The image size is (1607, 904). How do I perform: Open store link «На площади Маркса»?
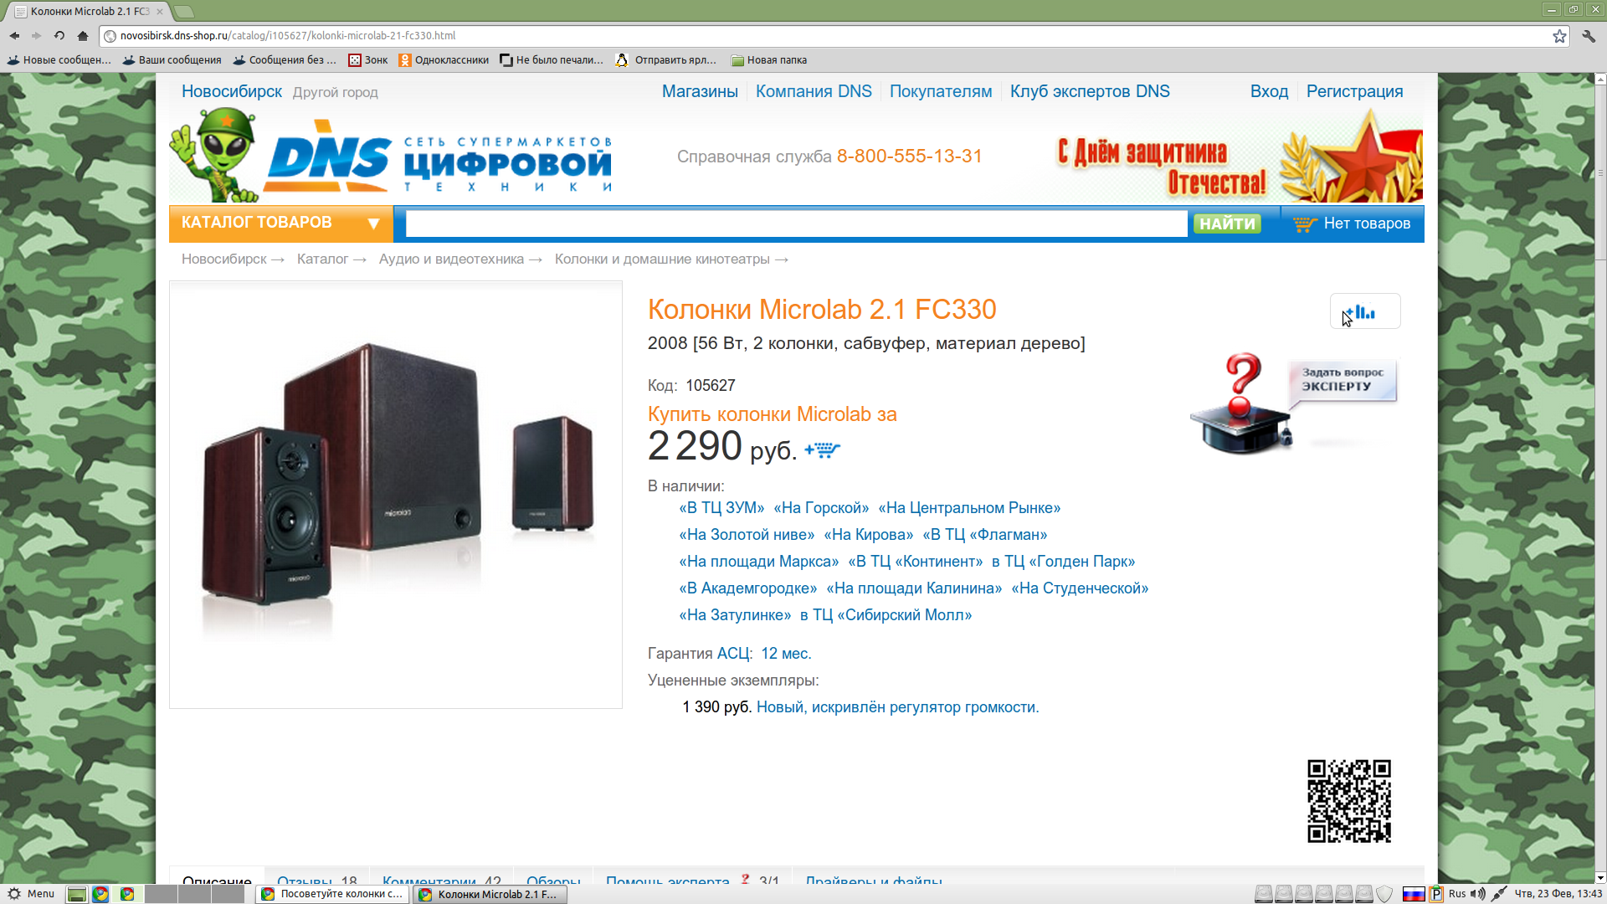(x=759, y=562)
